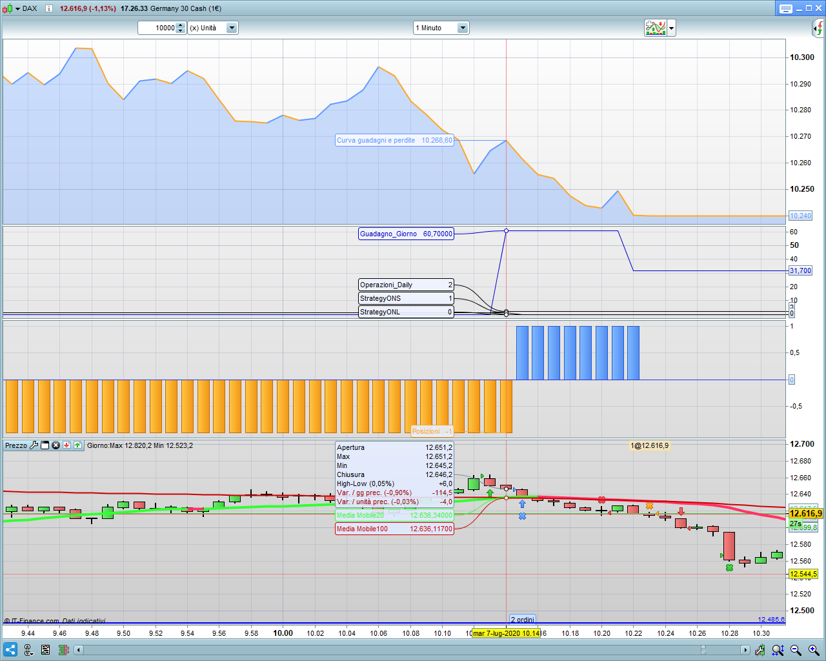
Task: Click the Apertura 12.651,2 row in tooltip
Action: click(394, 447)
